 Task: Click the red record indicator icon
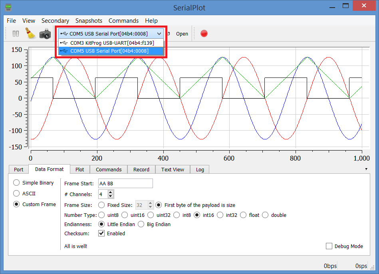click(204, 34)
